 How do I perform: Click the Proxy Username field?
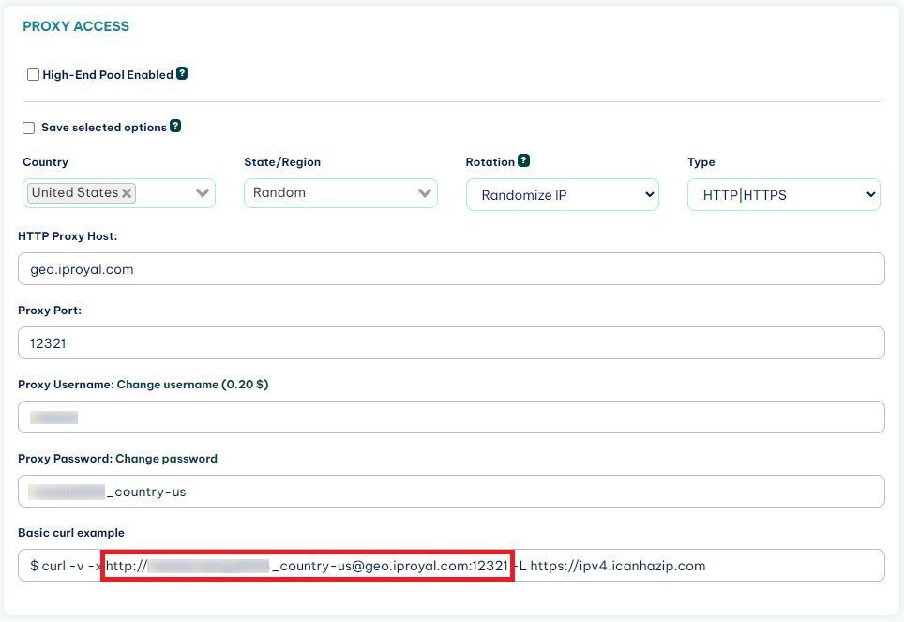[x=451, y=417]
